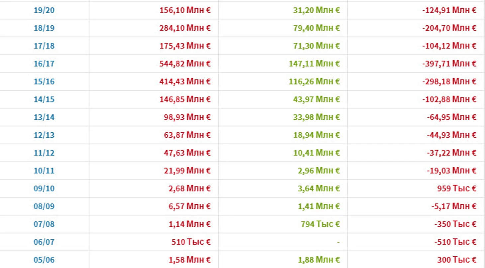Open the 06/07 season link

(44, 242)
